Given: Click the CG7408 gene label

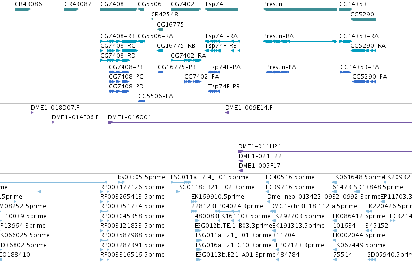Looking at the screenshot, I should [x=112, y=4].
